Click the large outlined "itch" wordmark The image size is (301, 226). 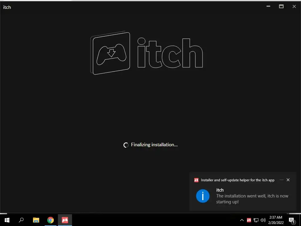pos(170,53)
